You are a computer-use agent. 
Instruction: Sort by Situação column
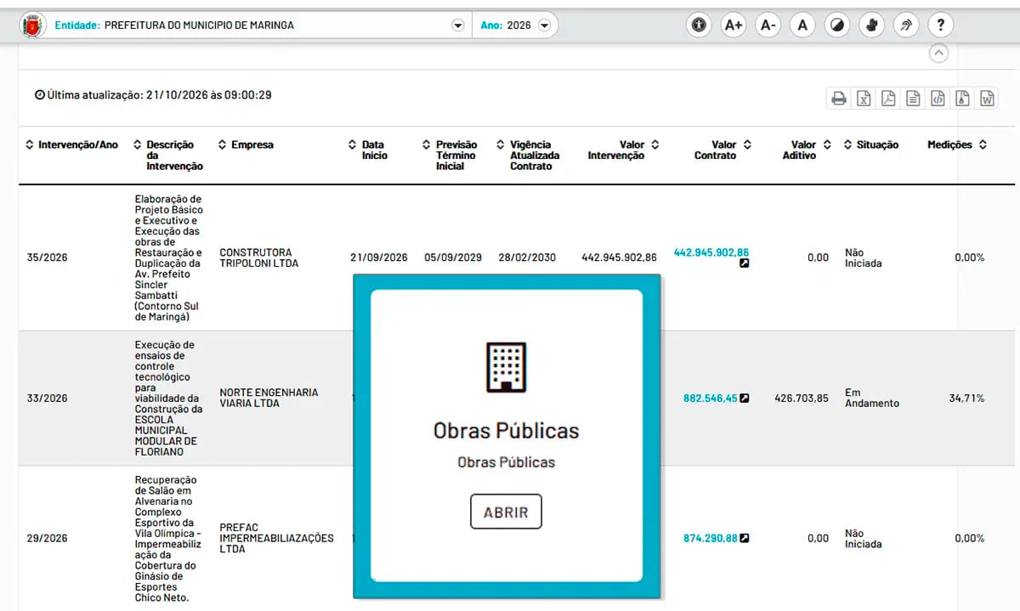pos(871,145)
